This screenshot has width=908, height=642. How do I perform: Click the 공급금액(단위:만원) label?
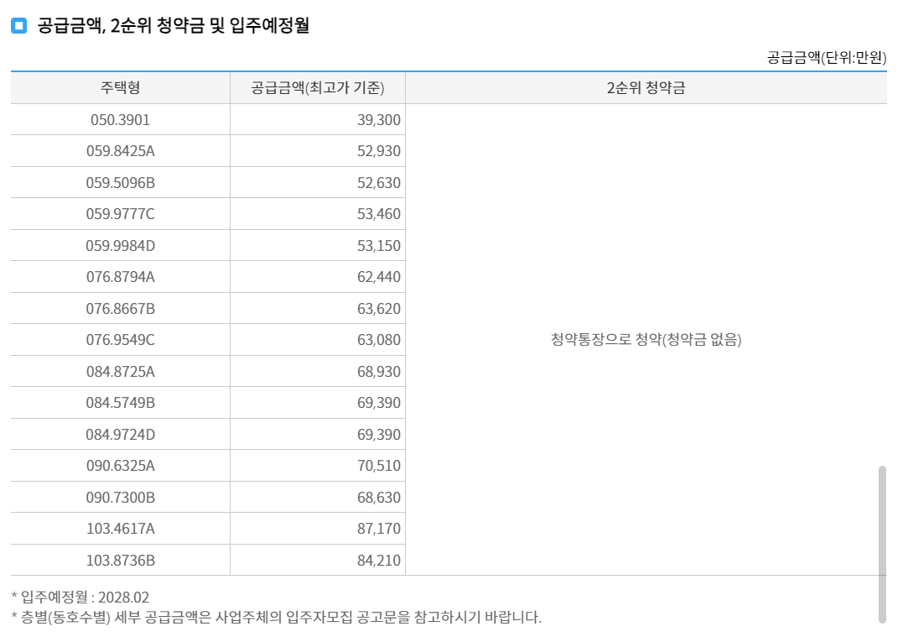pyautogui.click(x=825, y=58)
